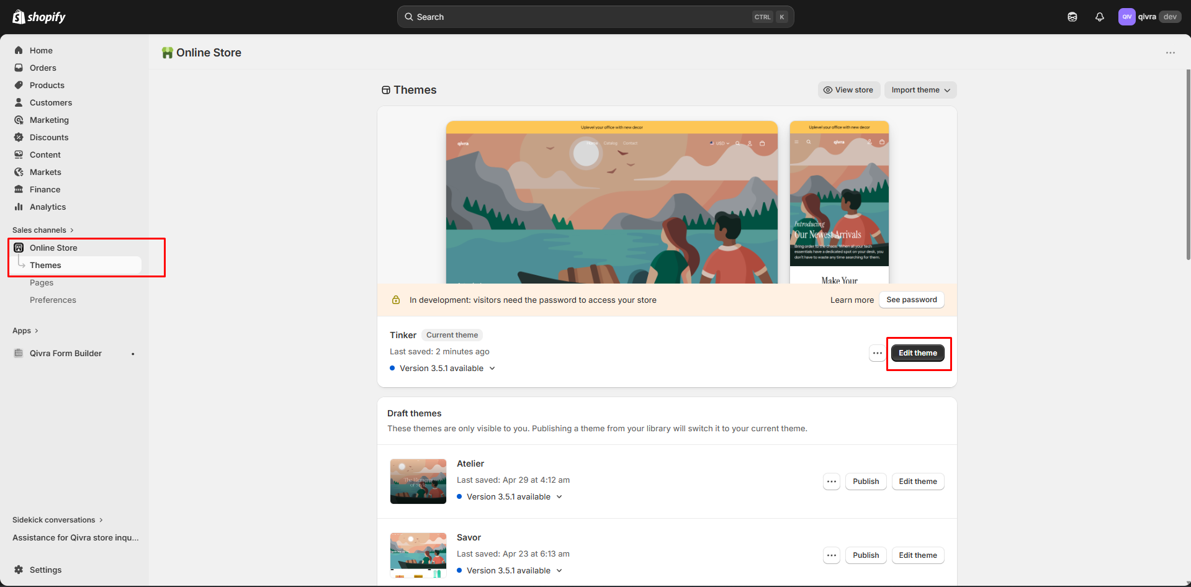
Task: Click the Customers person icon
Action: click(x=19, y=102)
